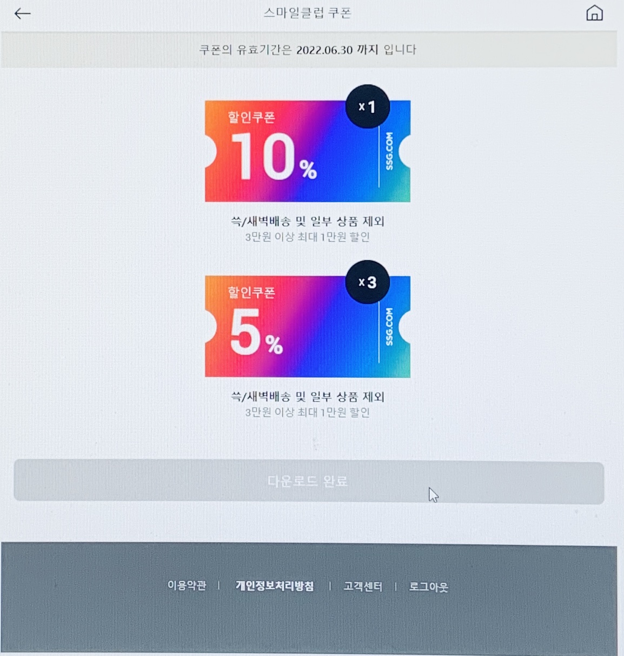Open the home icon at top right
Screen dimensions: 624x656
coord(594,13)
